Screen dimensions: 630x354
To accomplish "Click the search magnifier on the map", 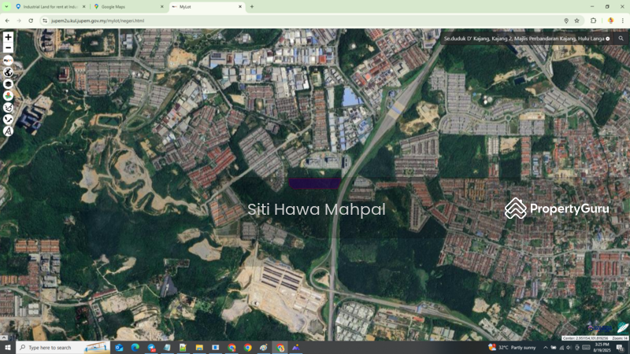I will tap(621, 38).
